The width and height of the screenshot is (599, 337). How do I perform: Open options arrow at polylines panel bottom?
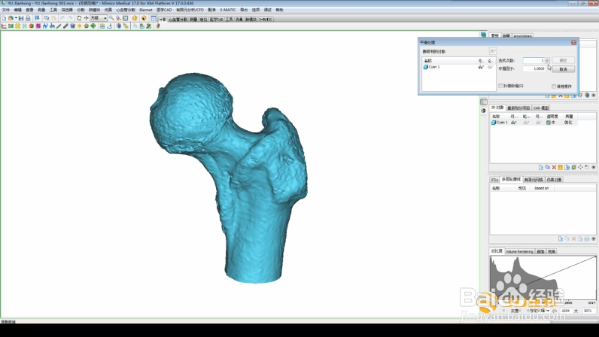593,238
